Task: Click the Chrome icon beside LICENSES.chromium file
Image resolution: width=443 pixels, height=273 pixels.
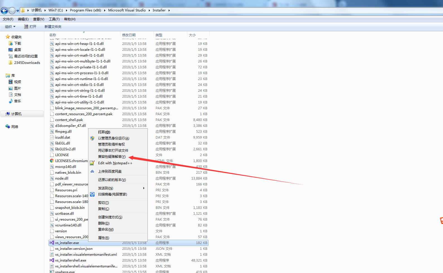Action: click(x=52, y=161)
